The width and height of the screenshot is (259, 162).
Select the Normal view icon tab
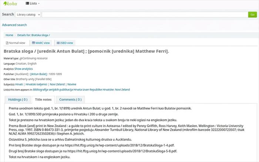pyautogui.click(x=16, y=43)
